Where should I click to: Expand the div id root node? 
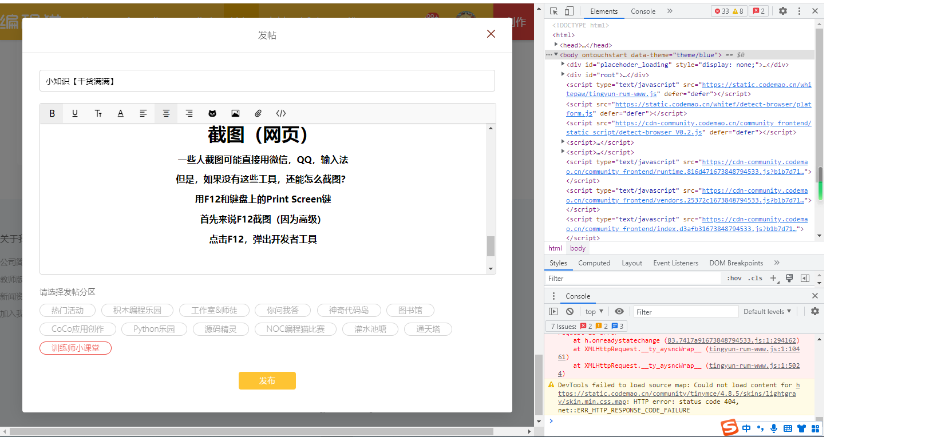563,74
